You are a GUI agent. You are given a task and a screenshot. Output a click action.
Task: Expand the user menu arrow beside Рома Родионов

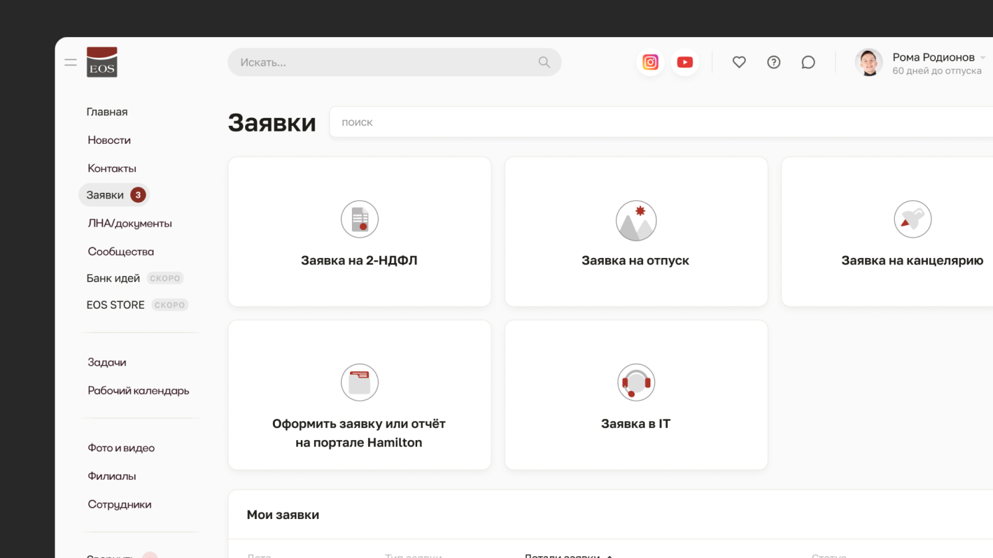pyautogui.click(x=983, y=58)
